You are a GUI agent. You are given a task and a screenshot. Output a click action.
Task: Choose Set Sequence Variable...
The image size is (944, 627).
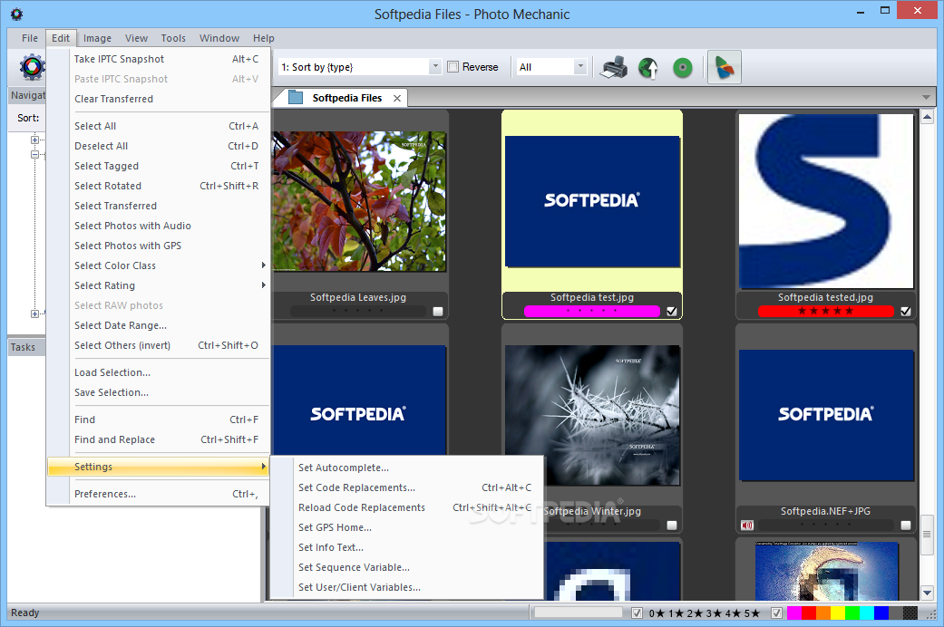406,567
